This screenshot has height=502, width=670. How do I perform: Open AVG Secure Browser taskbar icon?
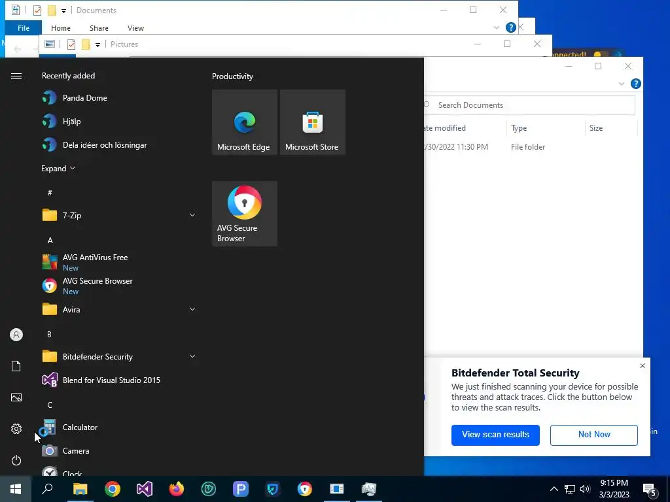305,489
